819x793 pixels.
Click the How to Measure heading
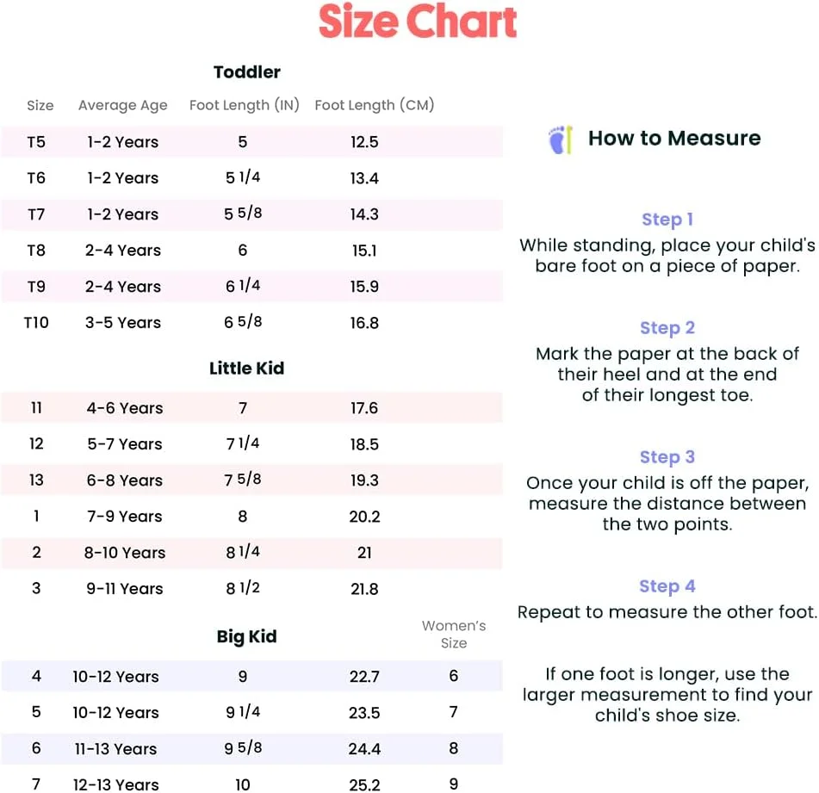coord(674,139)
